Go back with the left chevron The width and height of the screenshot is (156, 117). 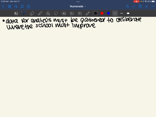pos(3,6)
